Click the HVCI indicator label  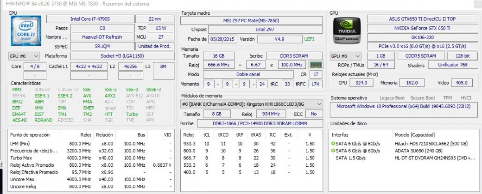click(466, 98)
